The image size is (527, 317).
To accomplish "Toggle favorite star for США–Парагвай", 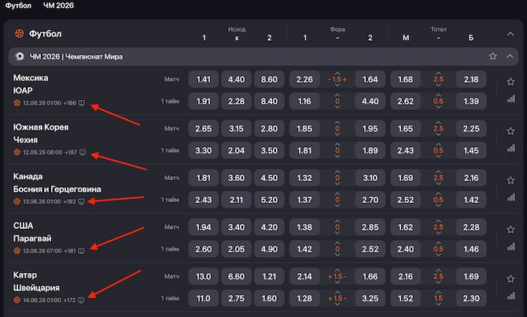I will click(510, 229).
